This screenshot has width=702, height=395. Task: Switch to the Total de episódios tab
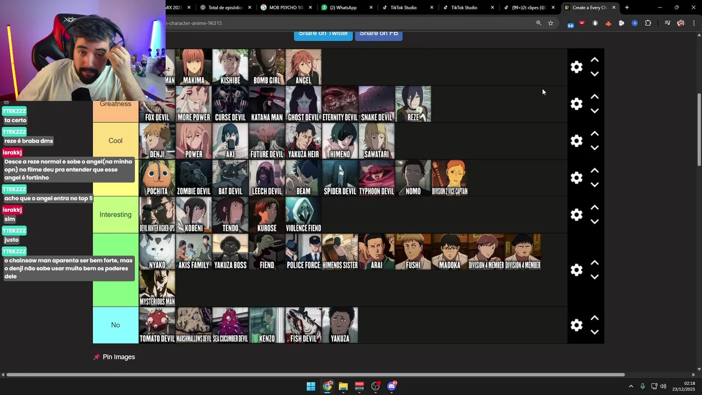click(225, 7)
